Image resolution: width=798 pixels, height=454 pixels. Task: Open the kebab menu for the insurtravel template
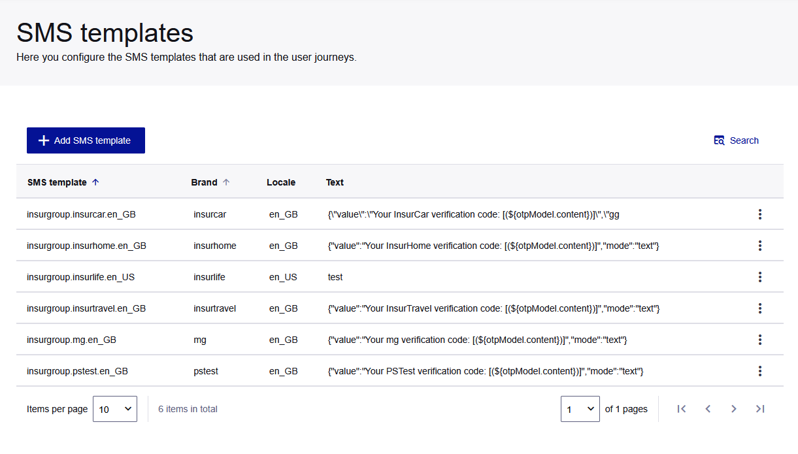760,308
